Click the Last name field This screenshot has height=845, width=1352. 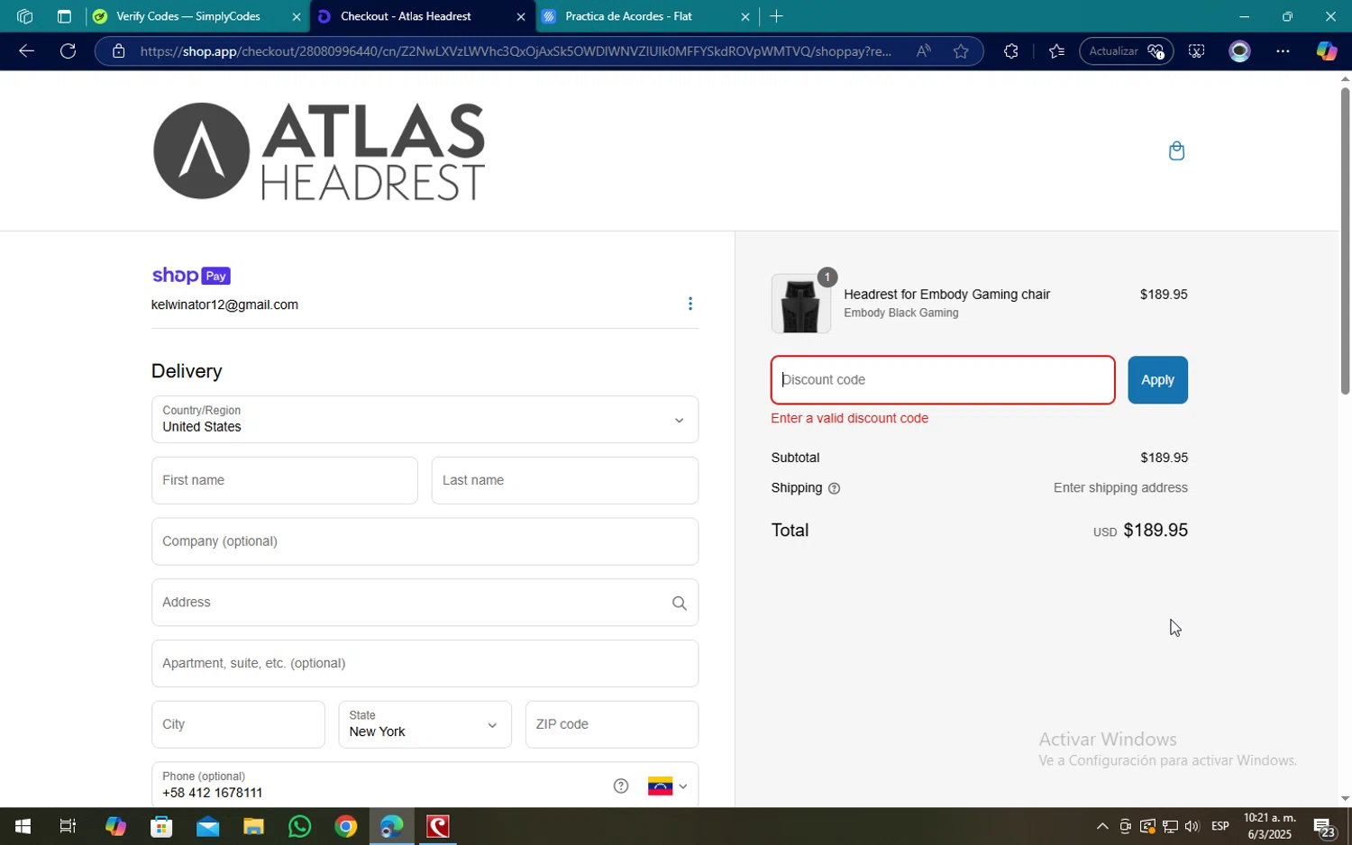click(x=564, y=480)
